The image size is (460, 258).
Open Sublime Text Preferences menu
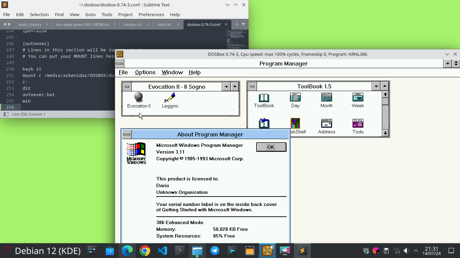(x=151, y=14)
